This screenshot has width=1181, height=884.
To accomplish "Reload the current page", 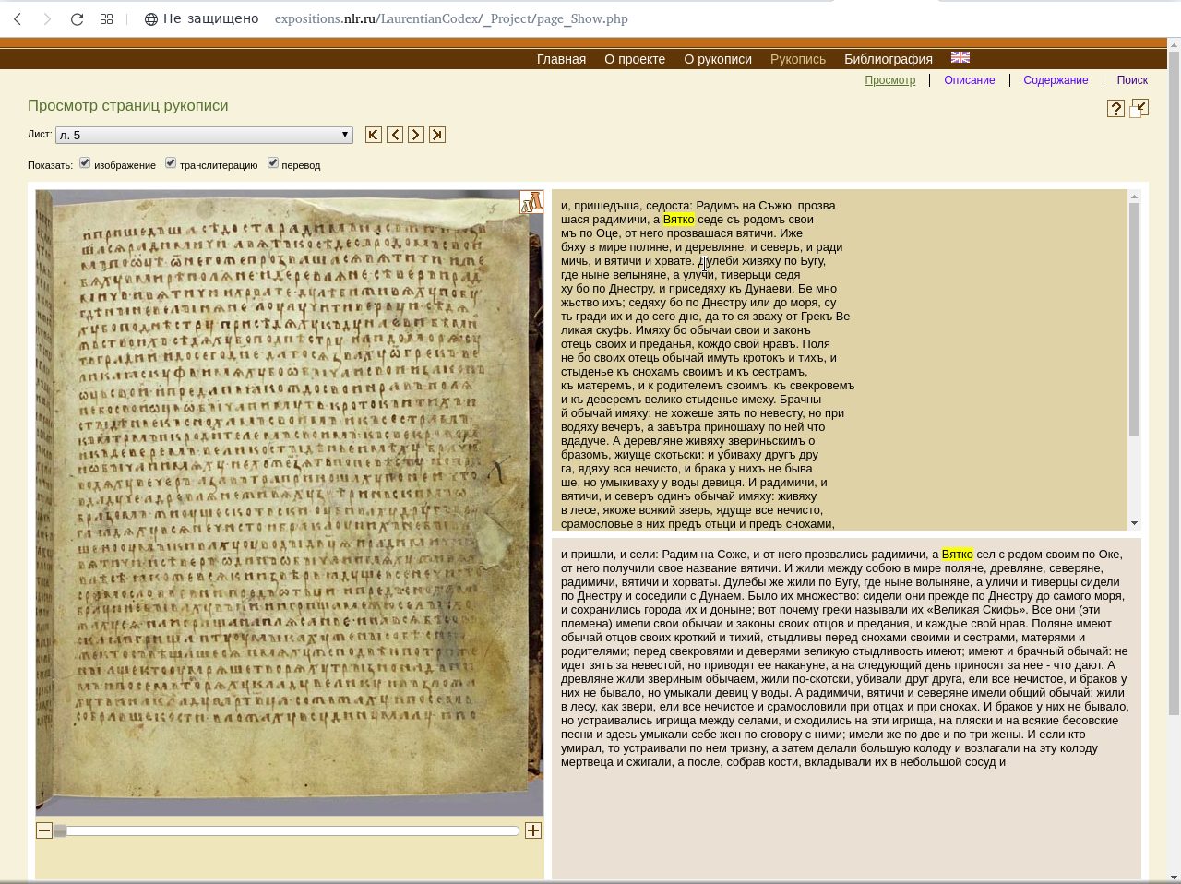I will point(78,18).
